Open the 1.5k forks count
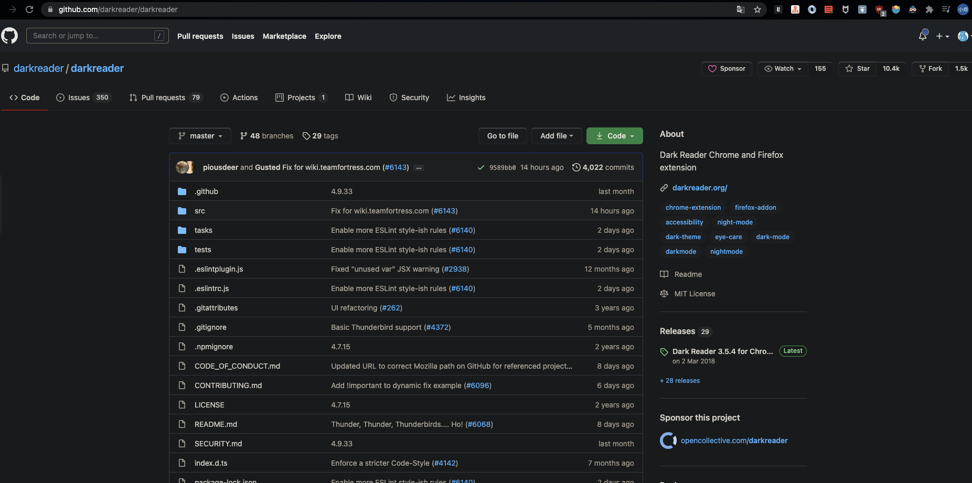Screen dimensions: 972x483 tap(961, 69)
